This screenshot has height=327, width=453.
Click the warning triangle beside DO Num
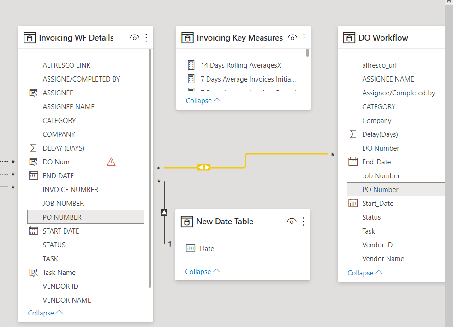coord(111,162)
